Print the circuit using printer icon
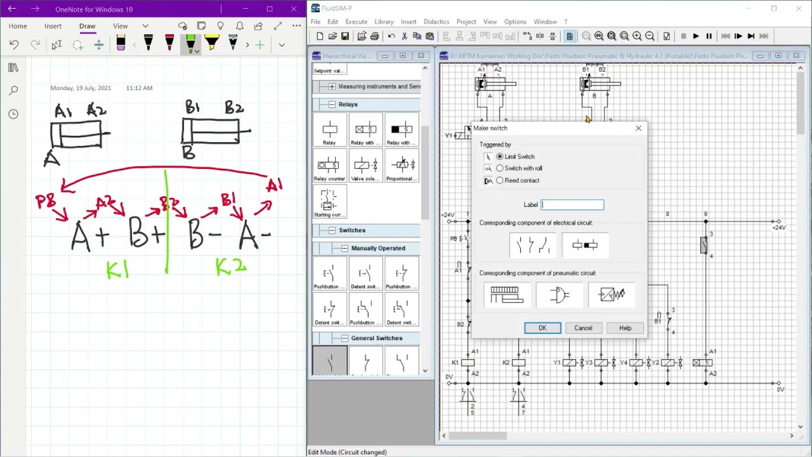Viewport: 812px width, 457px height. (374, 36)
